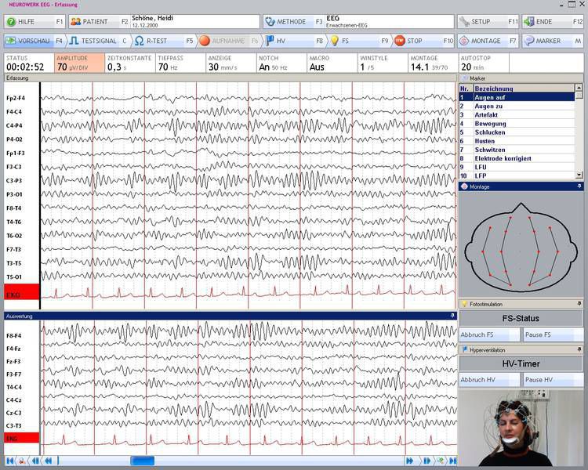Toggle pin on the Montage panel
588x470 pixels.
(579, 186)
